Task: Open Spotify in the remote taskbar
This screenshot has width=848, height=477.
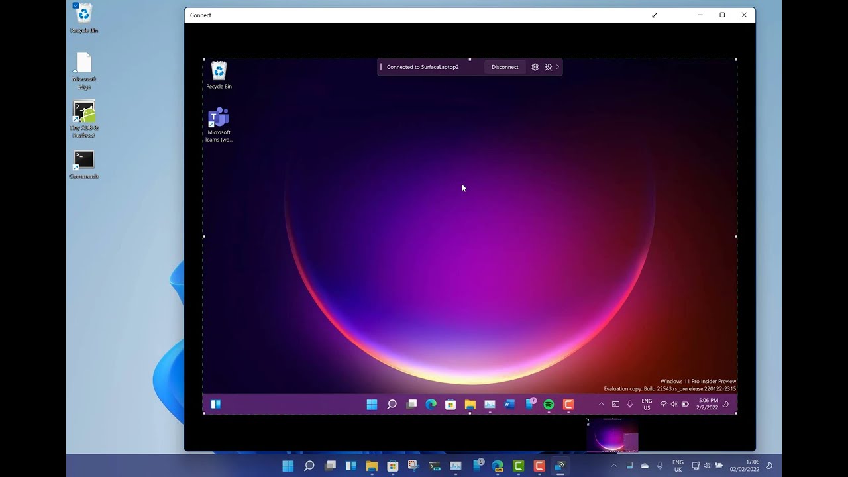Action: pos(549,404)
